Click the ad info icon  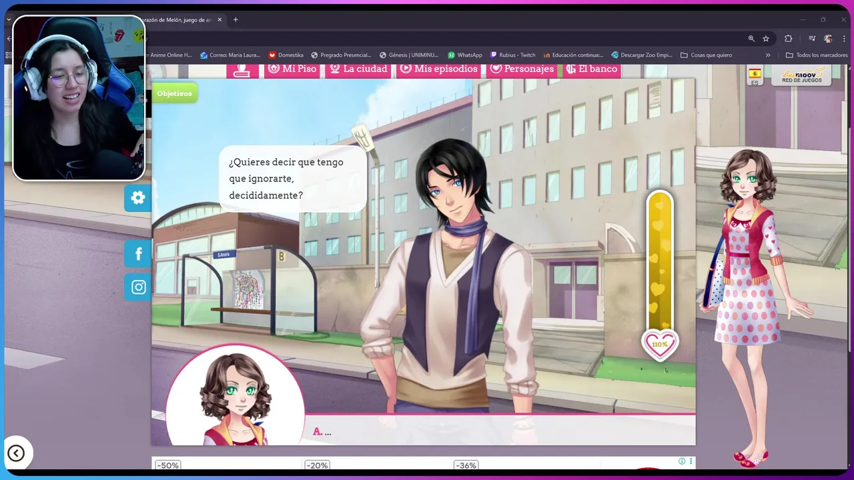682,461
